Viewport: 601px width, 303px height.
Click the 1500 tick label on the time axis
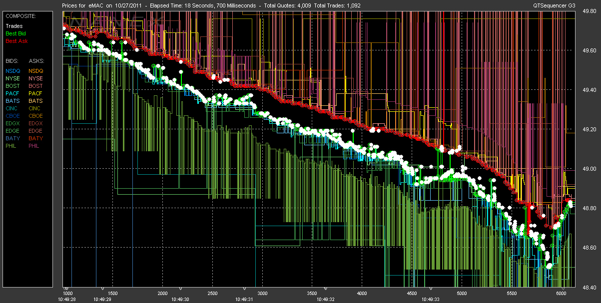[x=112, y=293]
